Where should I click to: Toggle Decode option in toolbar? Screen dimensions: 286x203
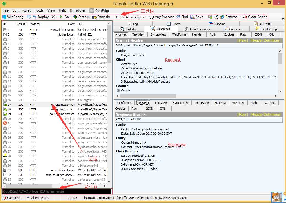[101, 17]
